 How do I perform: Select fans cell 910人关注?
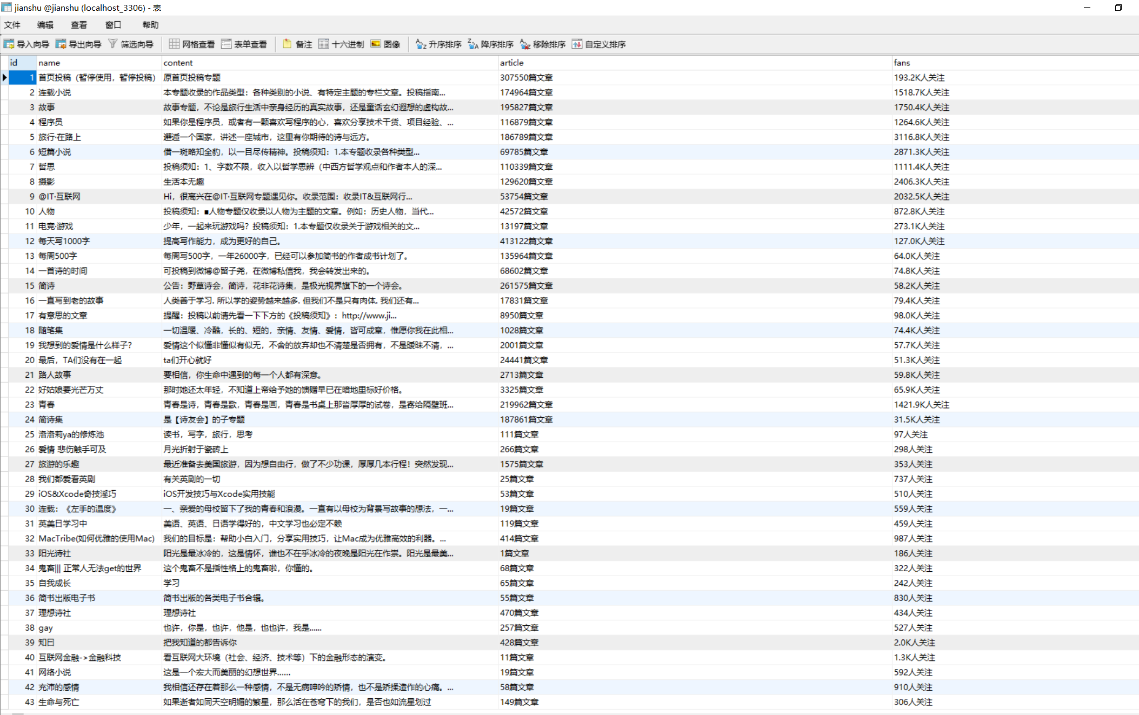tap(1015, 687)
